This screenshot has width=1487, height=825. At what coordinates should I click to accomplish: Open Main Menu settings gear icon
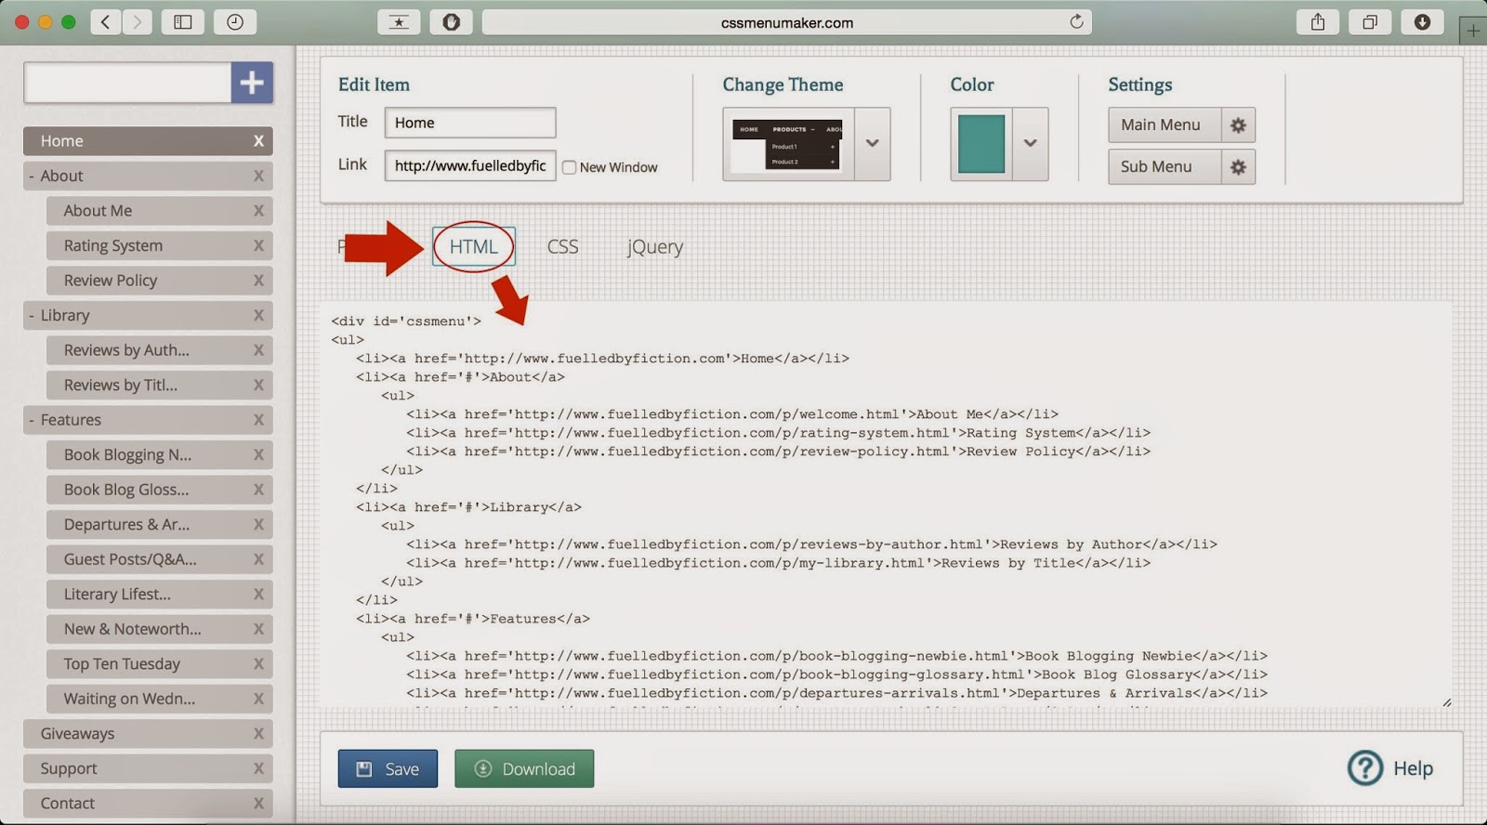1238,125
